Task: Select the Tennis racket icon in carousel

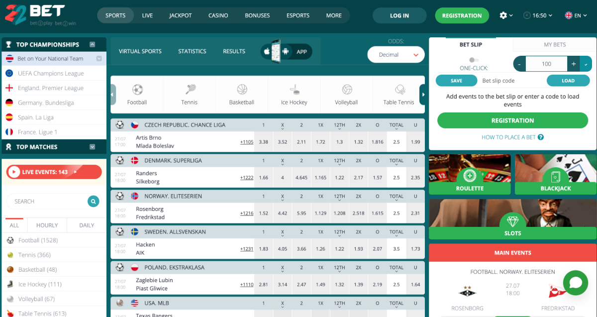Action: [x=190, y=90]
